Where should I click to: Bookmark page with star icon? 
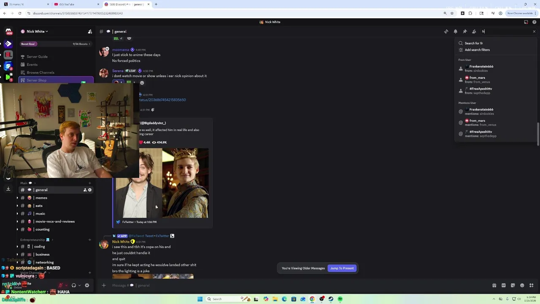coord(452,13)
